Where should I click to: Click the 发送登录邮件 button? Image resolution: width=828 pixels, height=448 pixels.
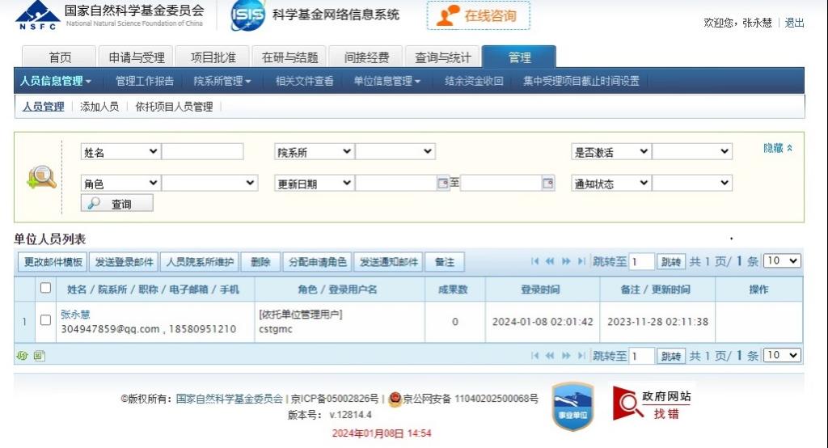click(x=124, y=262)
